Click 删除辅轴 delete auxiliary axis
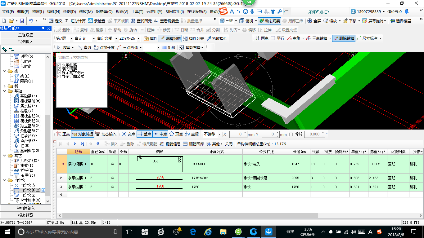 [x=344, y=38]
